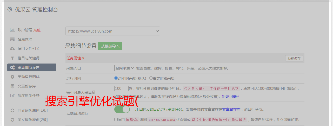Image resolution: width=333 pixels, height=126 pixels.
Task: Click the 301/302/403/404 status code text
Action: [161, 120]
